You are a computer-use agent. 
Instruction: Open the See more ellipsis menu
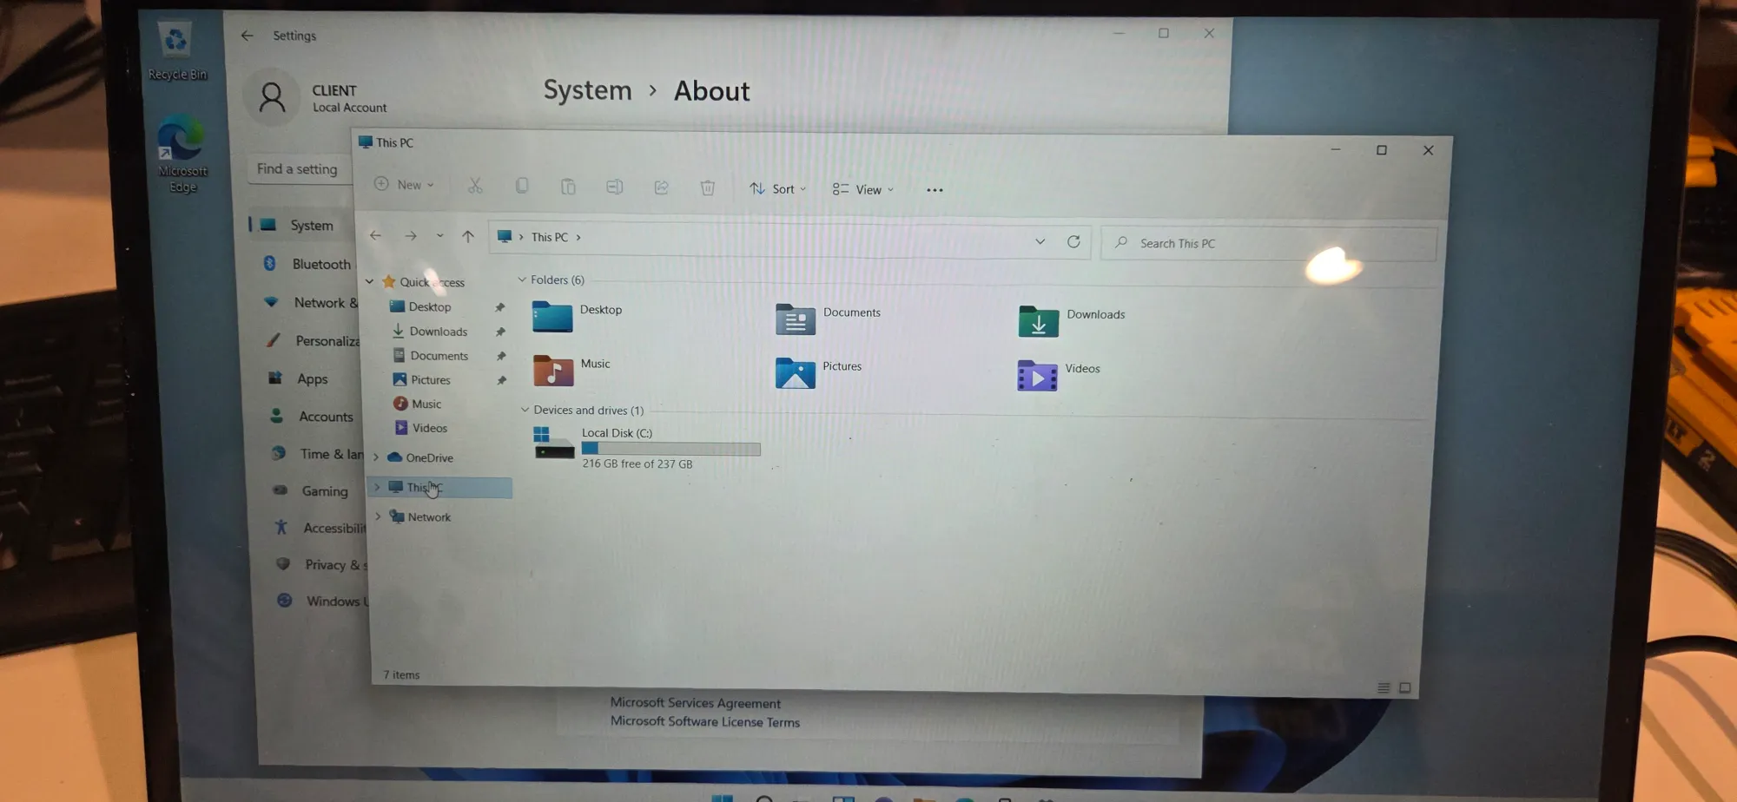(935, 191)
